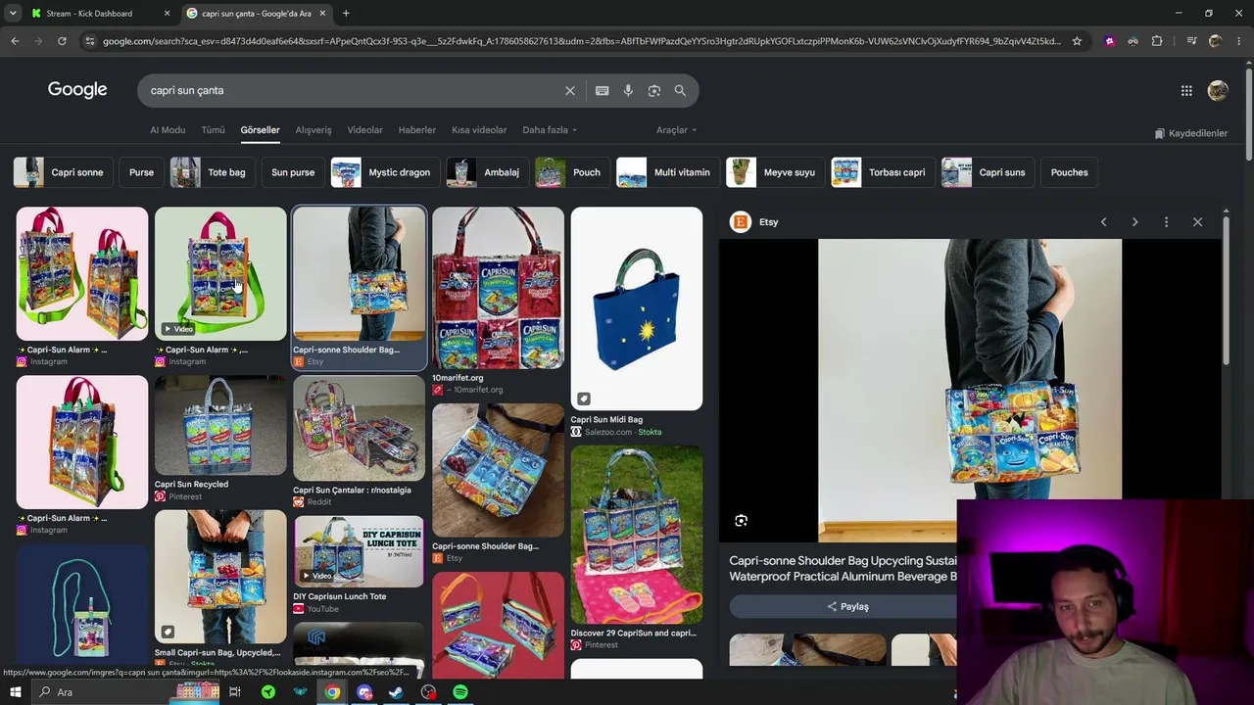Open Discord from the taskbar

point(364,692)
